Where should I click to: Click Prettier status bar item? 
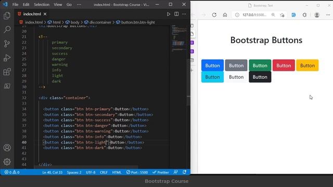pyautogui.click(x=161, y=172)
